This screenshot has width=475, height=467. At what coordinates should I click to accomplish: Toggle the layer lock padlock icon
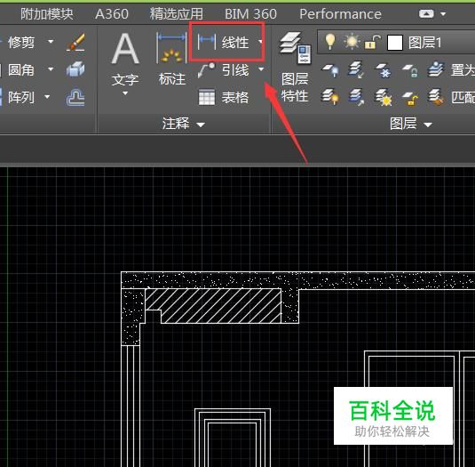(x=373, y=42)
